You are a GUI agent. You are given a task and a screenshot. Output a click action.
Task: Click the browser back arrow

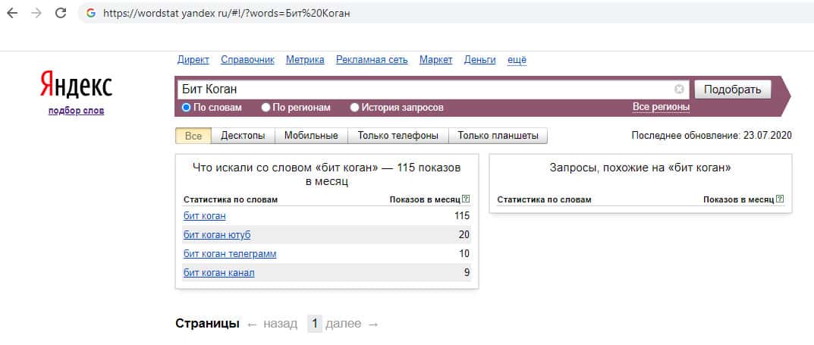click(12, 14)
